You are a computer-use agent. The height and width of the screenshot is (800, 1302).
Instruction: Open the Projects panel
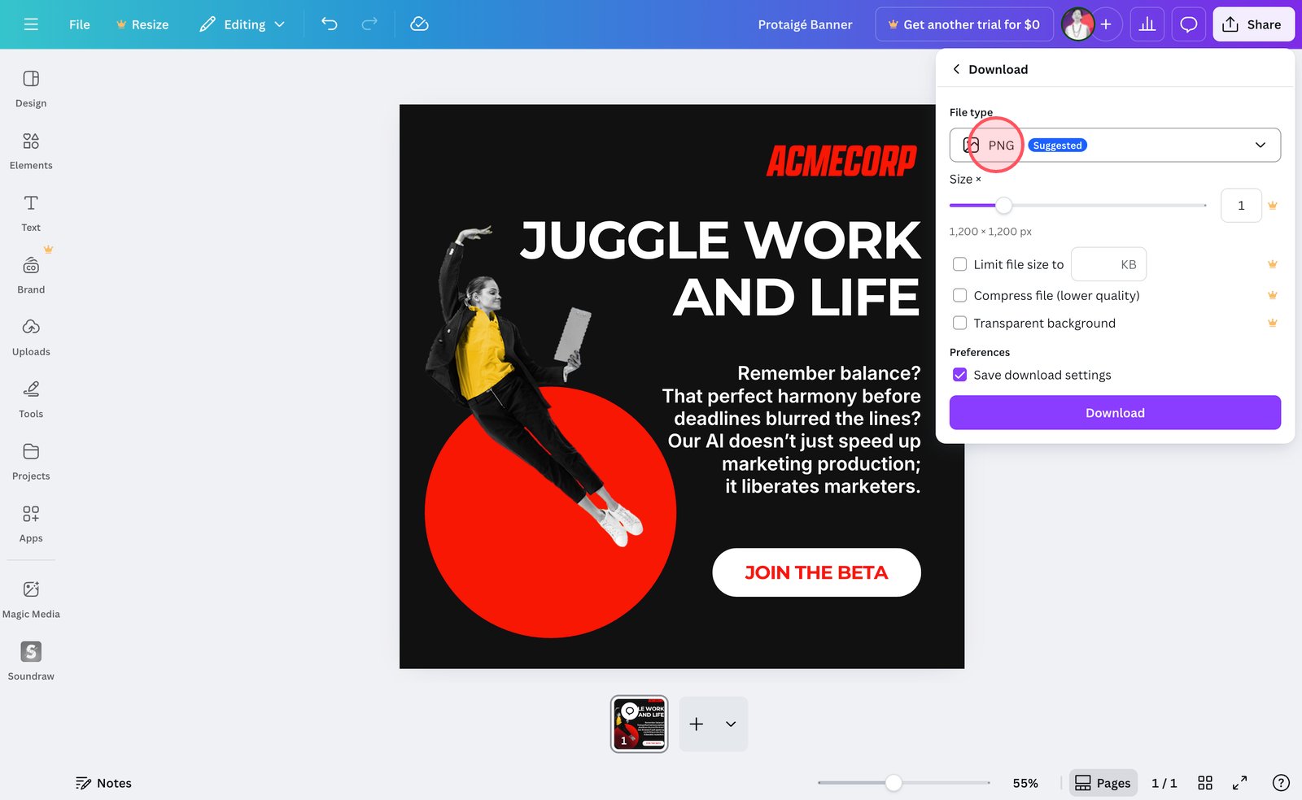tap(31, 462)
